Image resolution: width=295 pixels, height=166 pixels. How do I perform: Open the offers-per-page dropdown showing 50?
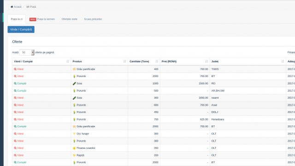[27, 52]
